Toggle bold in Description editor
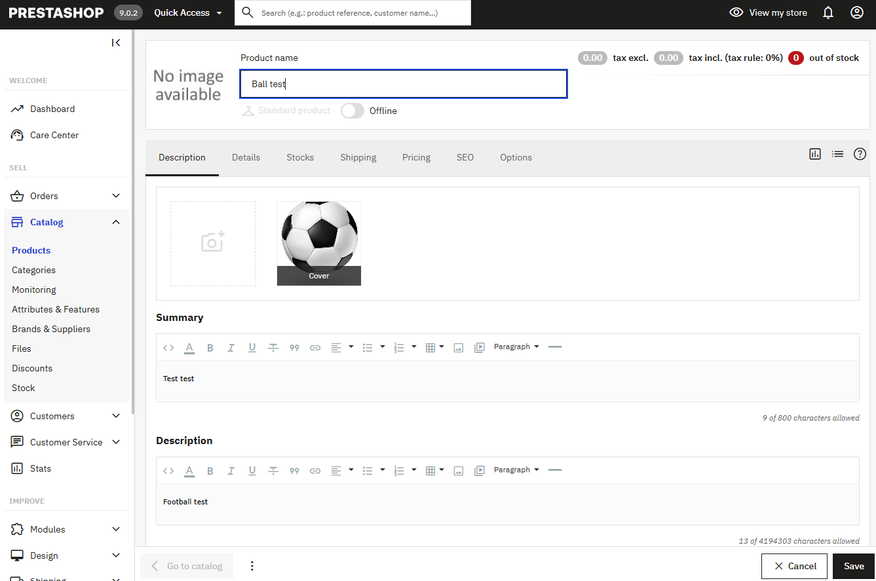The height and width of the screenshot is (581, 876). point(210,471)
